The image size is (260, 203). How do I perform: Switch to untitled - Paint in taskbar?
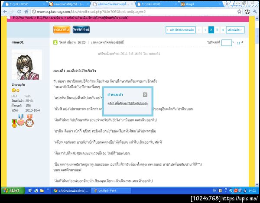[111, 191]
